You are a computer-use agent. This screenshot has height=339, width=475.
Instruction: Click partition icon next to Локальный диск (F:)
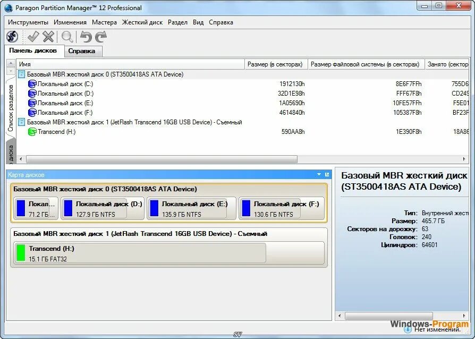(32, 113)
